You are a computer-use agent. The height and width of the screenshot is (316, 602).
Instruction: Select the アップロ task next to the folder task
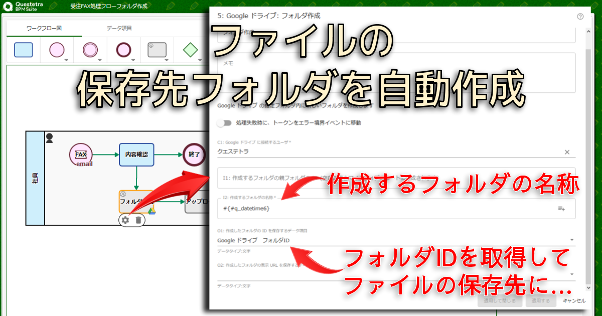click(197, 202)
